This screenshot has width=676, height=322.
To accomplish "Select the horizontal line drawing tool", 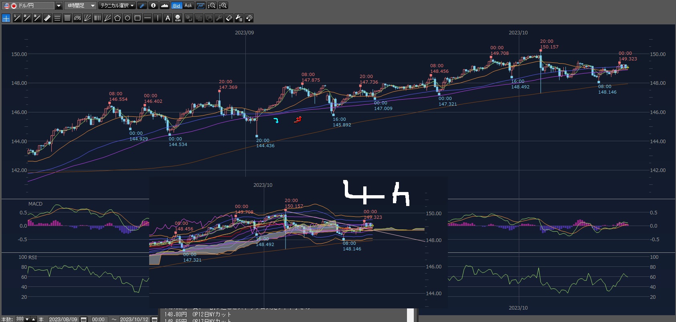I will coord(148,18).
